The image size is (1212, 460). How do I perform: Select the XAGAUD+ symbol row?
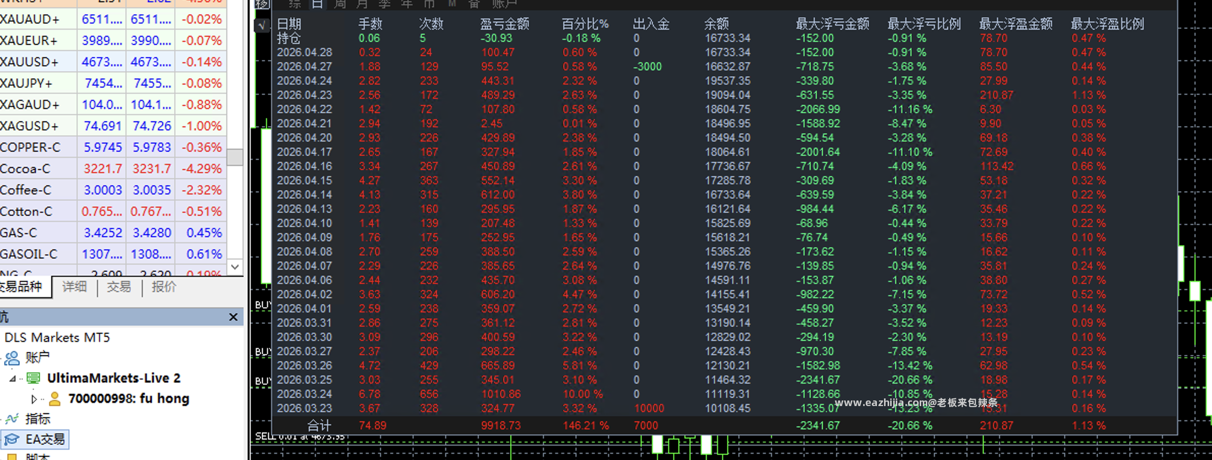pyautogui.click(x=113, y=104)
